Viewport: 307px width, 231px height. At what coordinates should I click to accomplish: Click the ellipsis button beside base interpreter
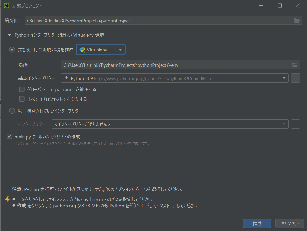tap(296, 78)
